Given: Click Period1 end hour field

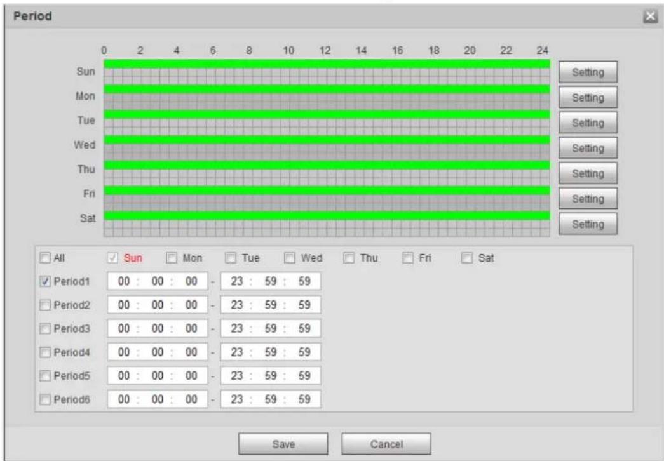Looking at the screenshot, I should [x=237, y=281].
